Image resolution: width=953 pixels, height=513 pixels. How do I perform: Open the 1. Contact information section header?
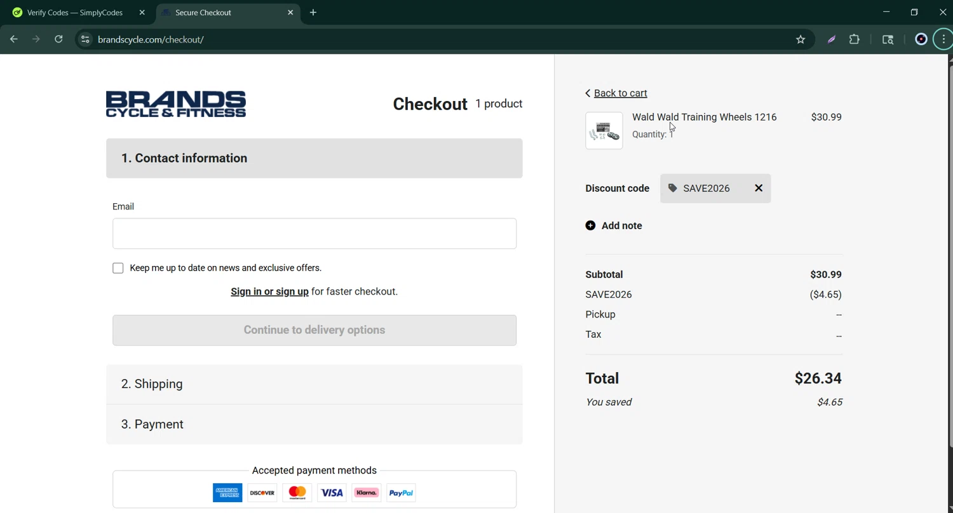click(314, 158)
